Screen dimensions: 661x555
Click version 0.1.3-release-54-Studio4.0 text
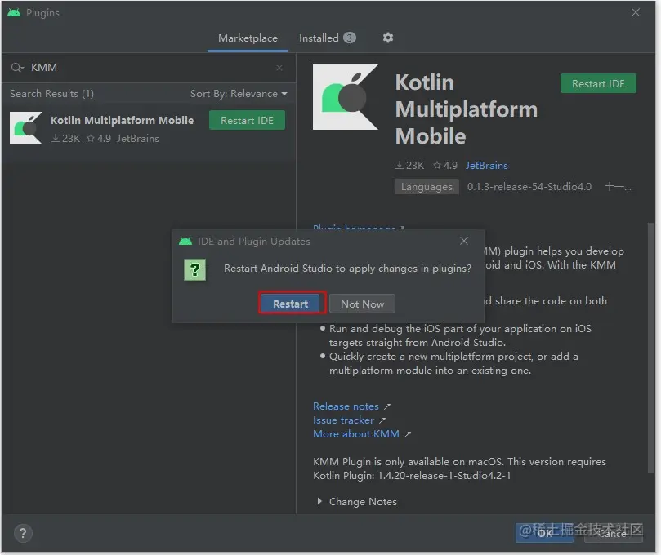[x=529, y=187]
